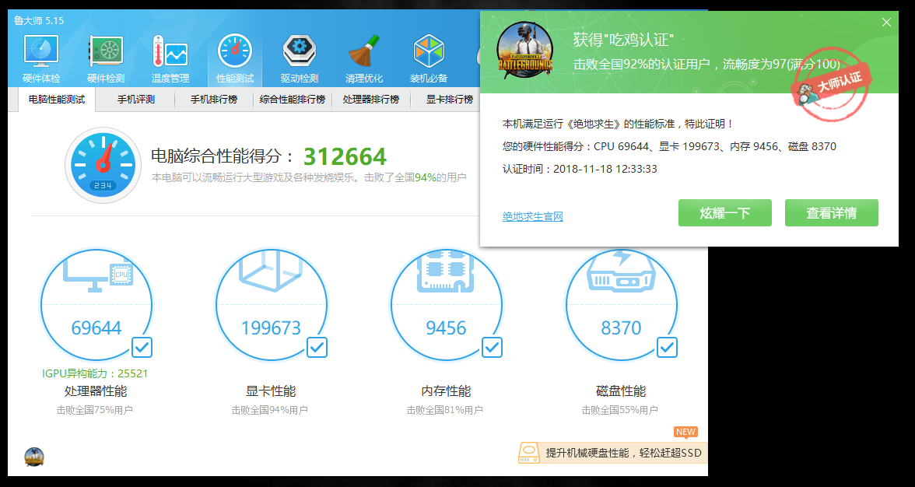915x487 pixels.
Task: Click NEW badge above SSD banner
Action: coord(685,433)
